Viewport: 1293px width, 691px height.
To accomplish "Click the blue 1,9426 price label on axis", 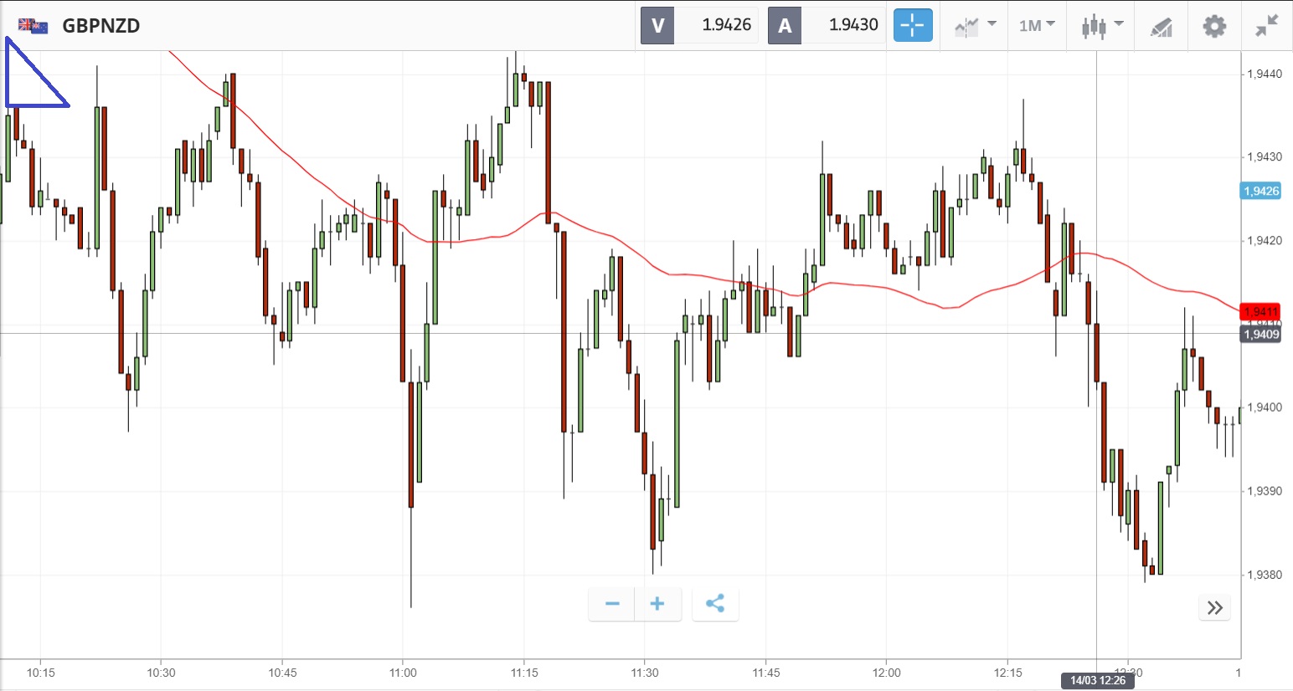I will pos(1260,191).
